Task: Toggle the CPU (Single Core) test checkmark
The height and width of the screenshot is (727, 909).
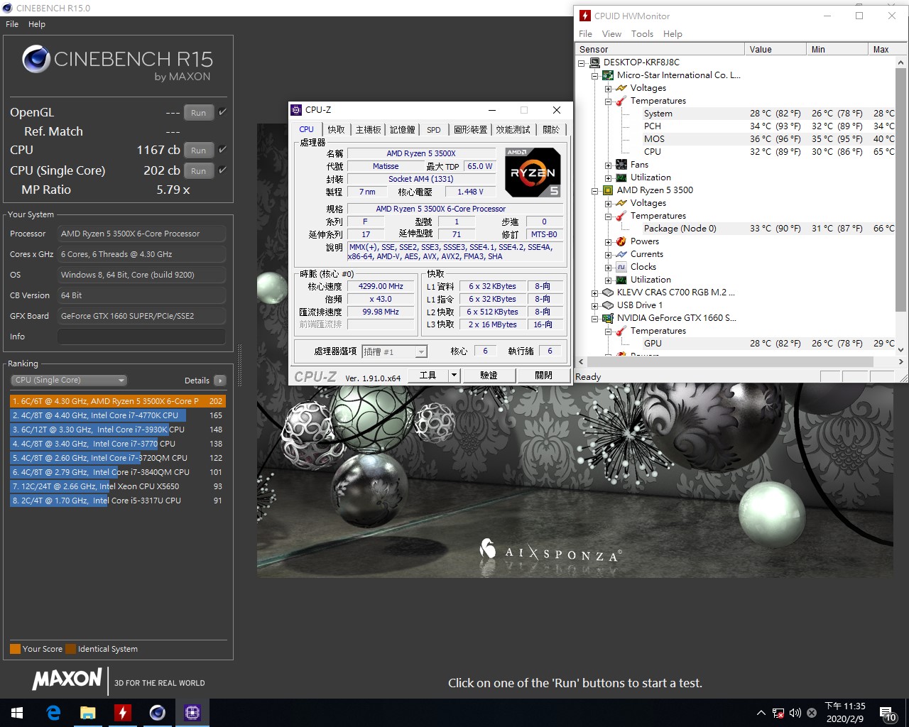Action: [222, 170]
